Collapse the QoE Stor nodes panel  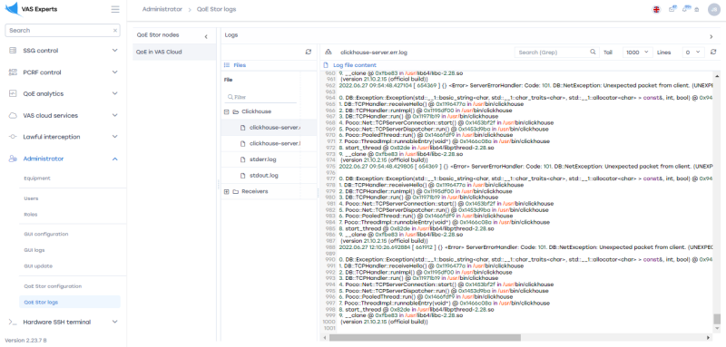pos(206,36)
